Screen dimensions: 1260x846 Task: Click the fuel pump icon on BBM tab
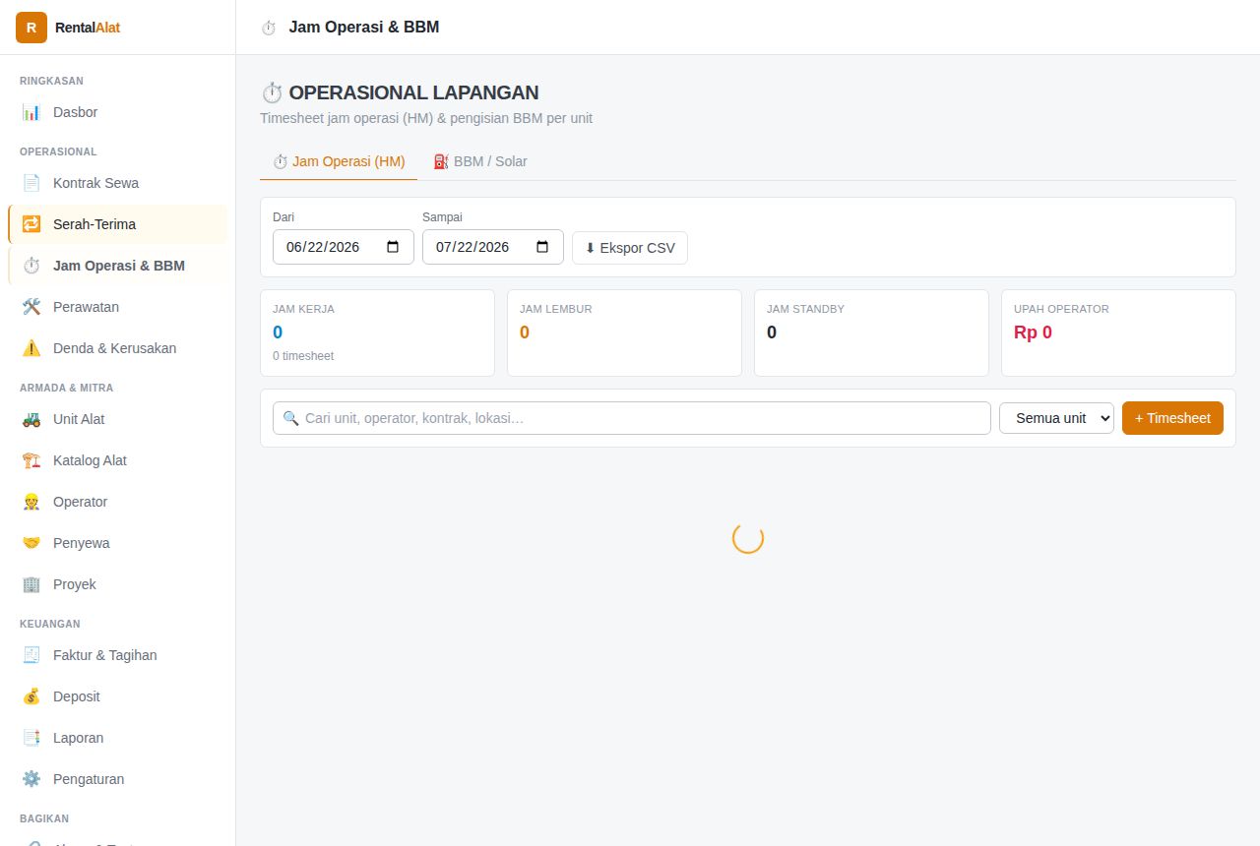pyautogui.click(x=441, y=161)
